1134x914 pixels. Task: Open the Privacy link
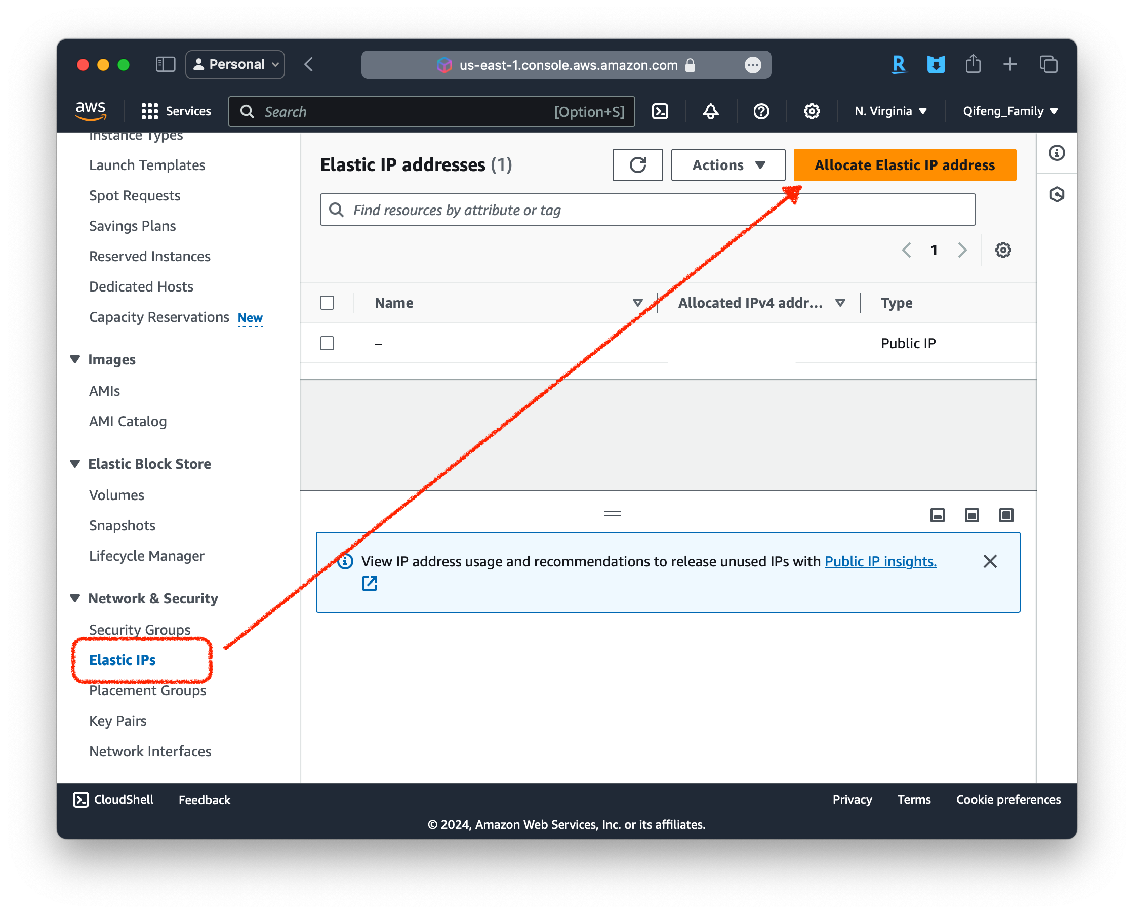[x=852, y=799]
